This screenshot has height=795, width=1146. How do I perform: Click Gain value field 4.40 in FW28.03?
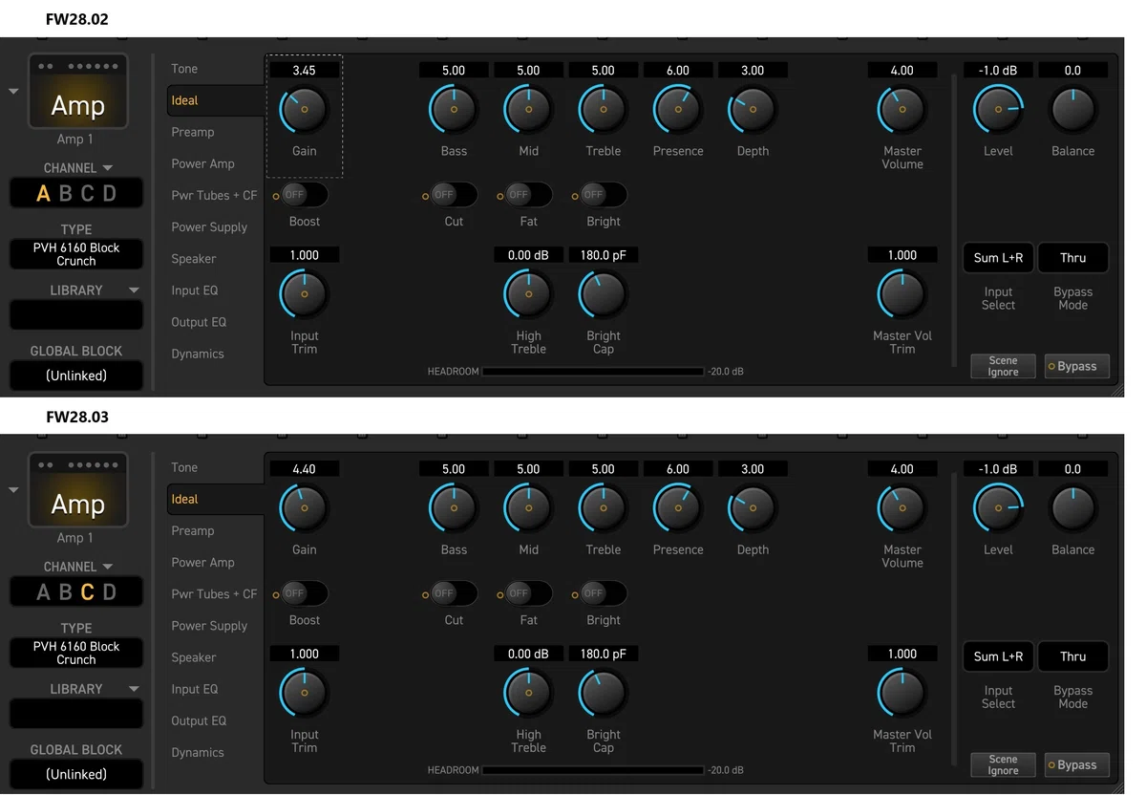click(304, 469)
